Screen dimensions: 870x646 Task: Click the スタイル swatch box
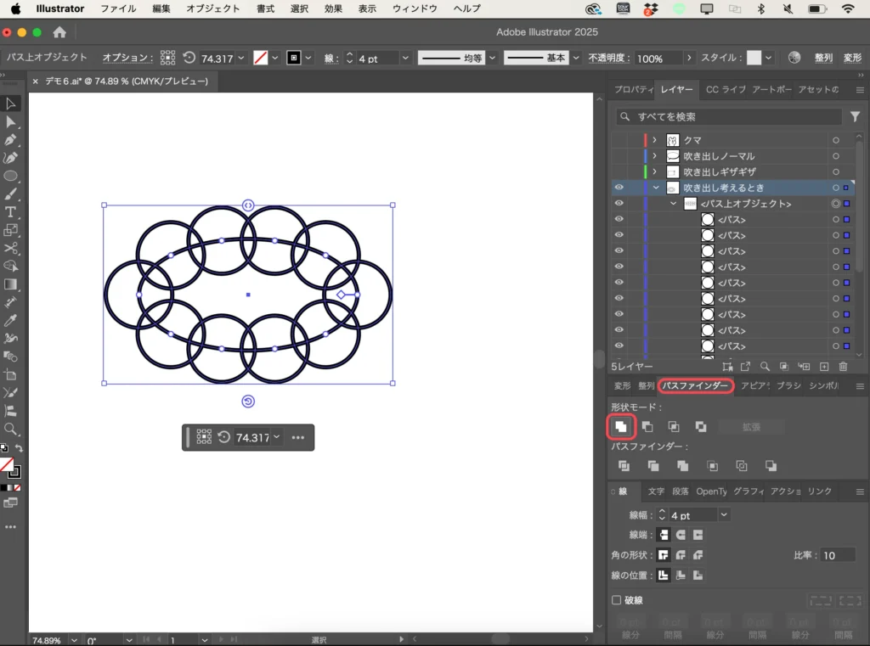(754, 59)
